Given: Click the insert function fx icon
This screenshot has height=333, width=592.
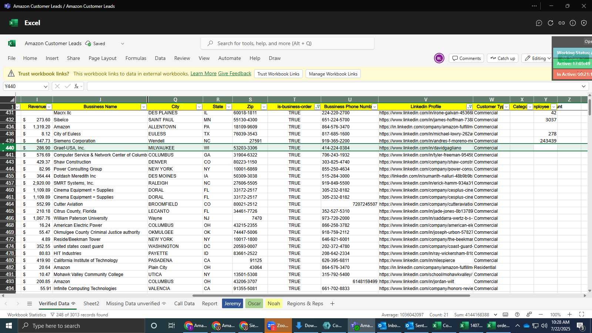Looking at the screenshot, I should point(76,86).
